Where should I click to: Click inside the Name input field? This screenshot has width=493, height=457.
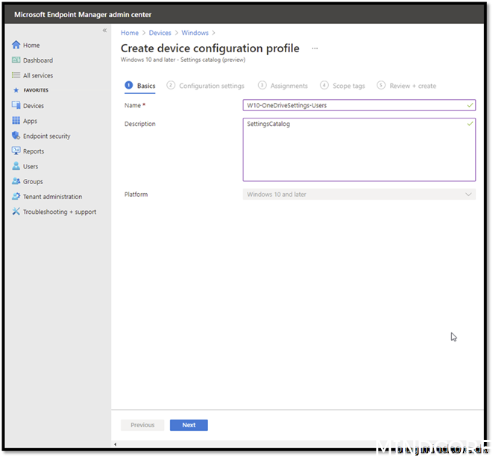pos(354,106)
